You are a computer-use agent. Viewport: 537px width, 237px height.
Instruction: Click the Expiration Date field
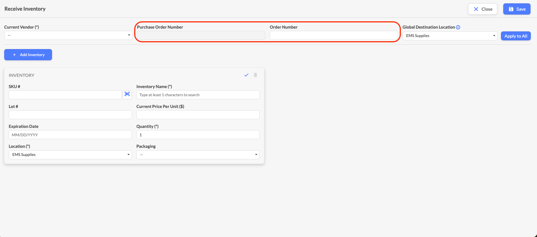coord(70,135)
